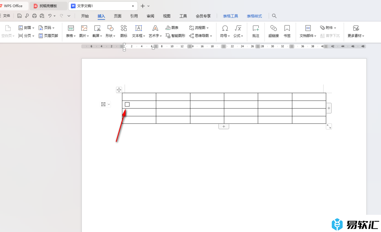
Task: Switch to the 开始 ribbon tab
Action: tap(85, 16)
